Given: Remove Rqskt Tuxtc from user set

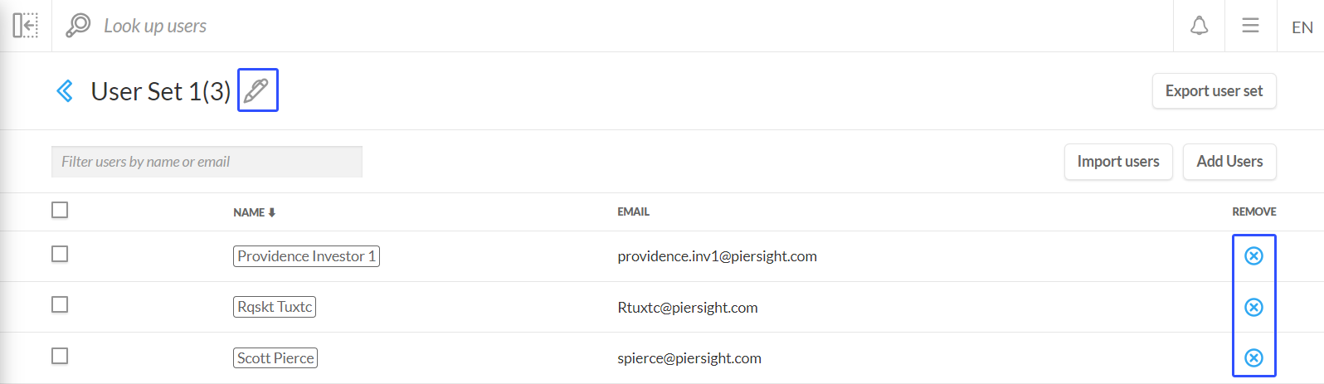Looking at the screenshot, I should pyautogui.click(x=1253, y=307).
